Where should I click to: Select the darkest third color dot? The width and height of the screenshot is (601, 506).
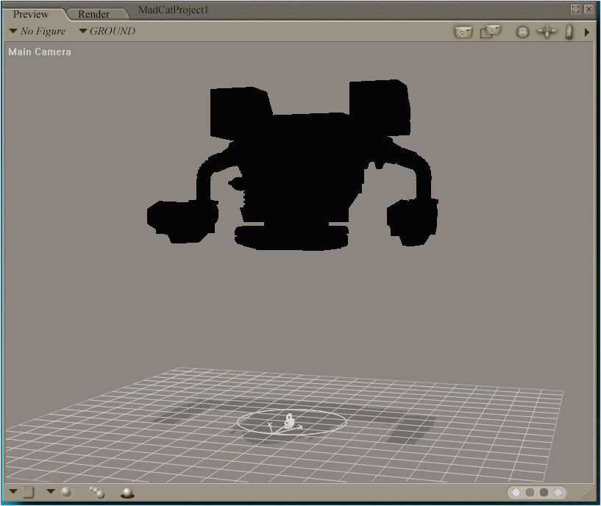tap(544, 492)
